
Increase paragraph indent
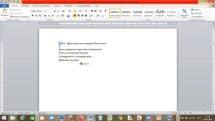coord(95,11)
